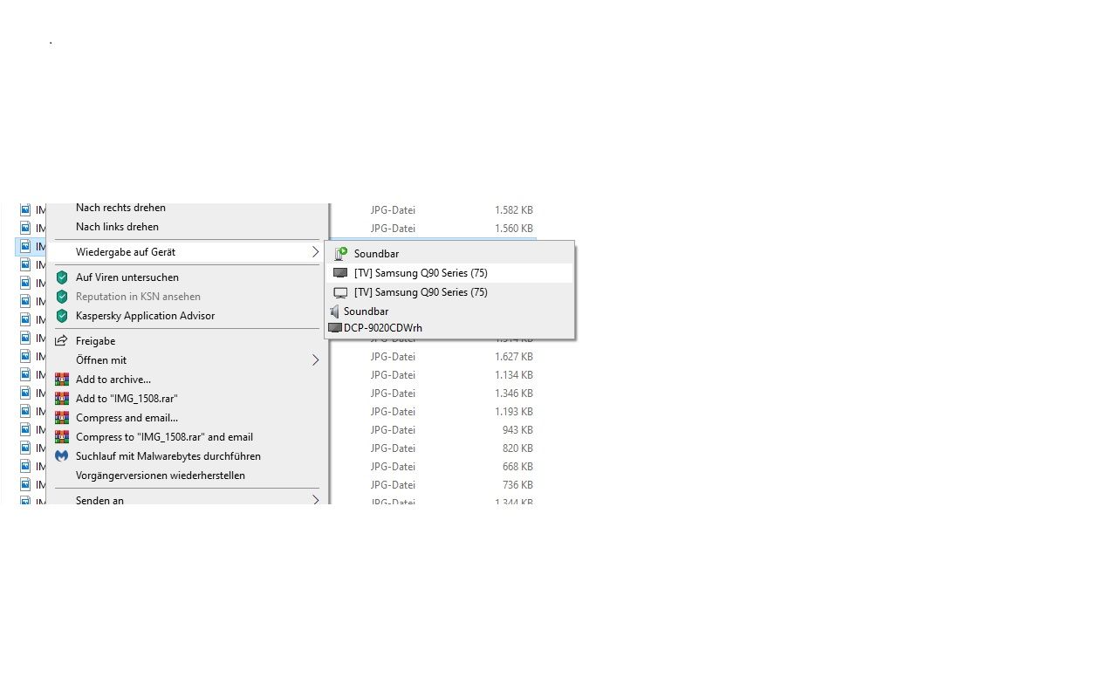This screenshot has height=698, width=1117.
Task: Click the printer icon beside DCP-9020CDWrh
Action: pyautogui.click(x=334, y=328)
